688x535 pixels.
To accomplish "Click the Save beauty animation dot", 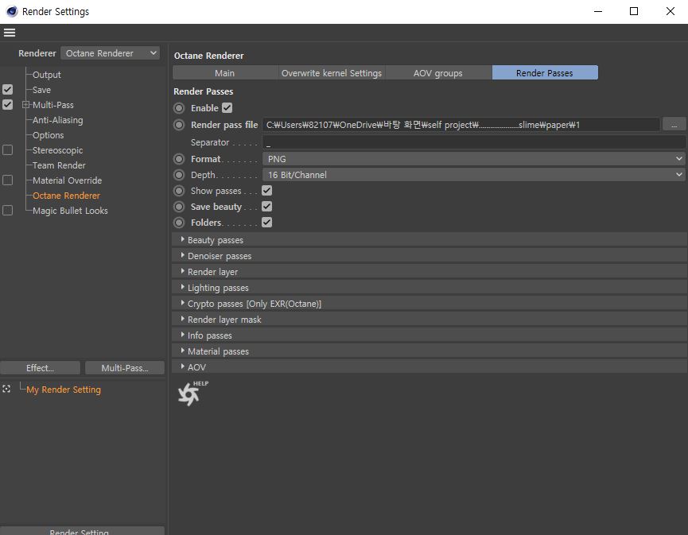I will pyautogui.click(x=179, y=207).
